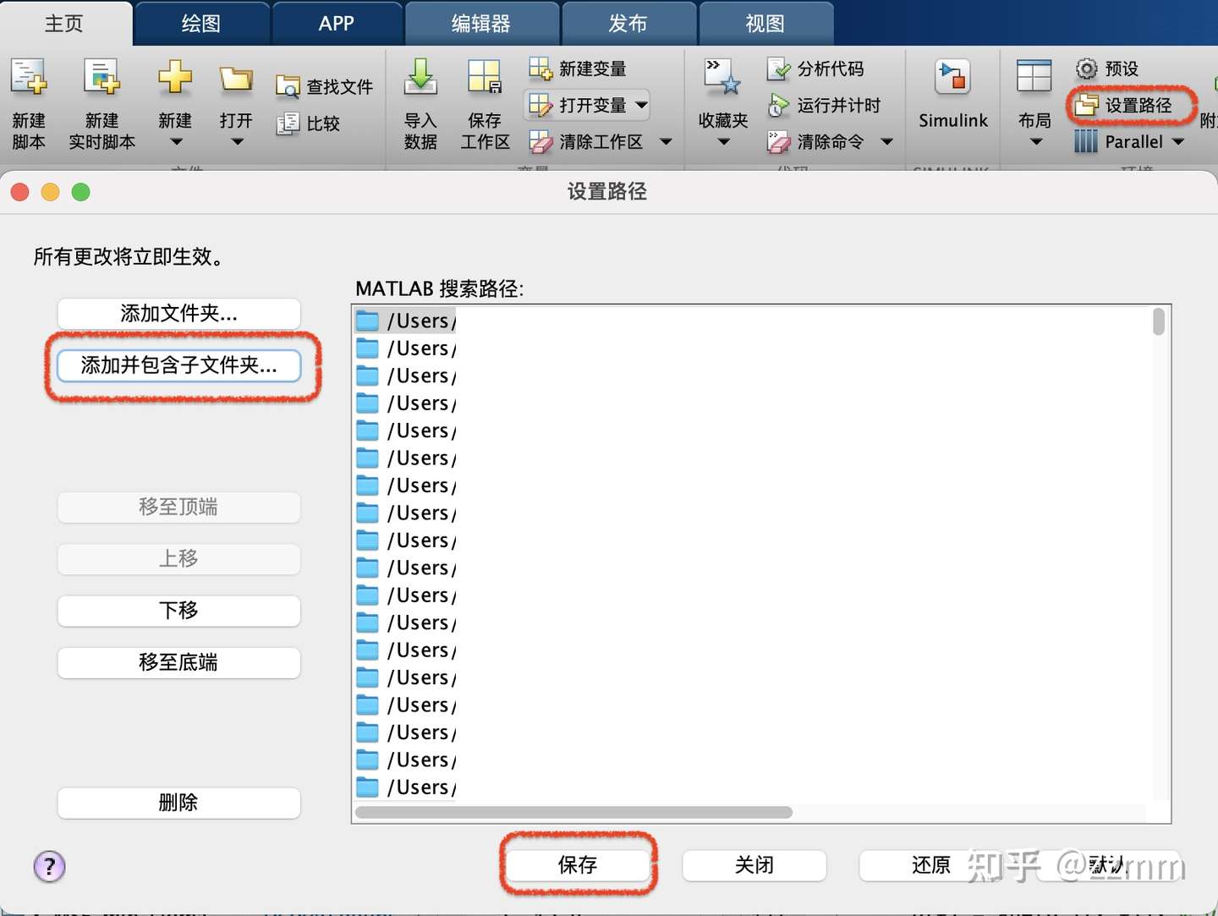Switch to the Editor (编辑器) tab
The height and width of the screenshot is (916, 1218).
(x=481, y=24)
